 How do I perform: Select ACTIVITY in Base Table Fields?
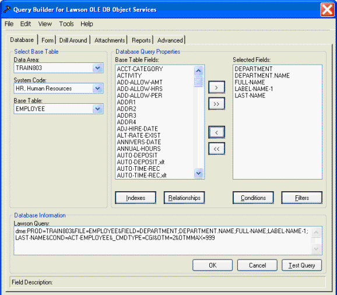click(x=129, y=76)
